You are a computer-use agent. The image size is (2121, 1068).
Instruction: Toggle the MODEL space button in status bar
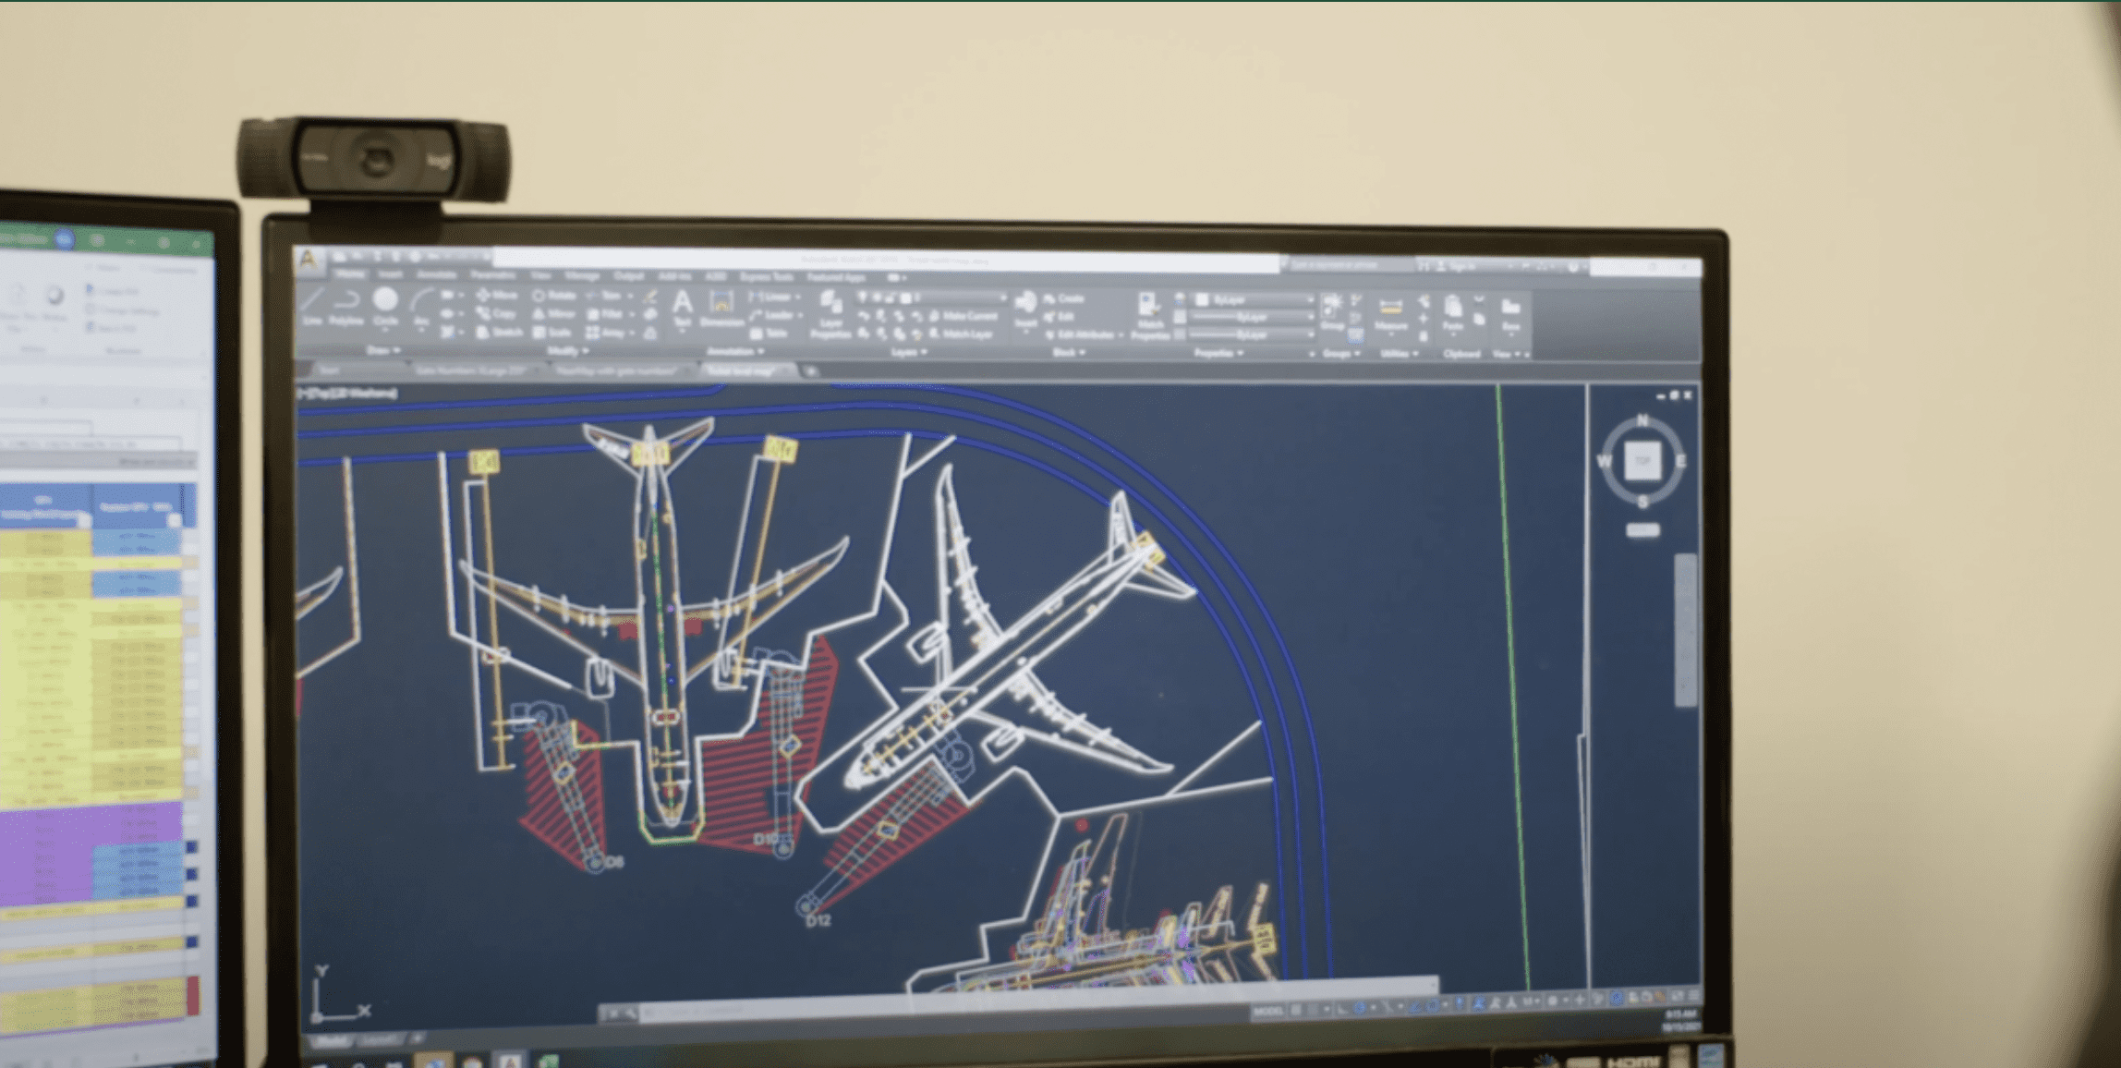[1267, 1012]
